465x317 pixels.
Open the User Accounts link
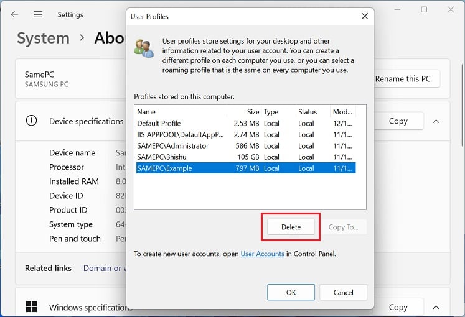[x=262, y=254]
